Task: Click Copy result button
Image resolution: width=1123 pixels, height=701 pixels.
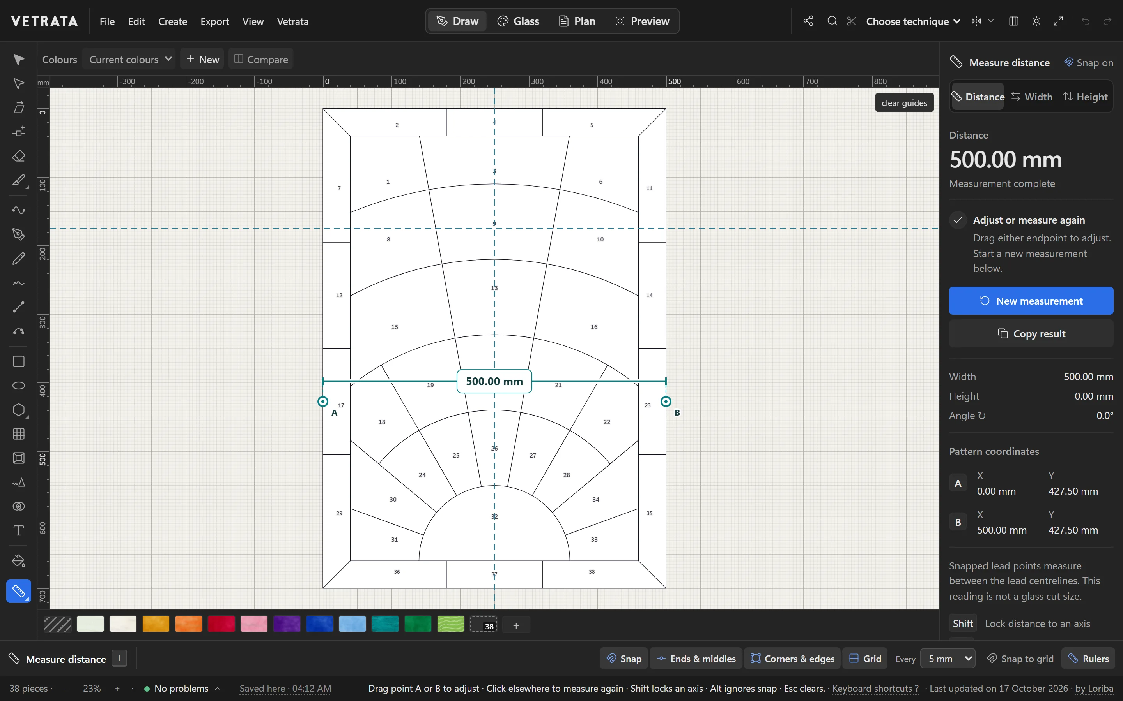Action: click(1031, 334)
